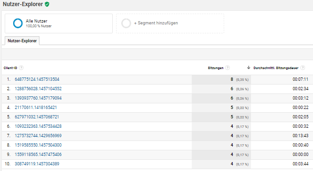The width and height of the screenshot is (313, 171).
Task: Click the Nutzer-Explorer page title
Action: [23, 4]
